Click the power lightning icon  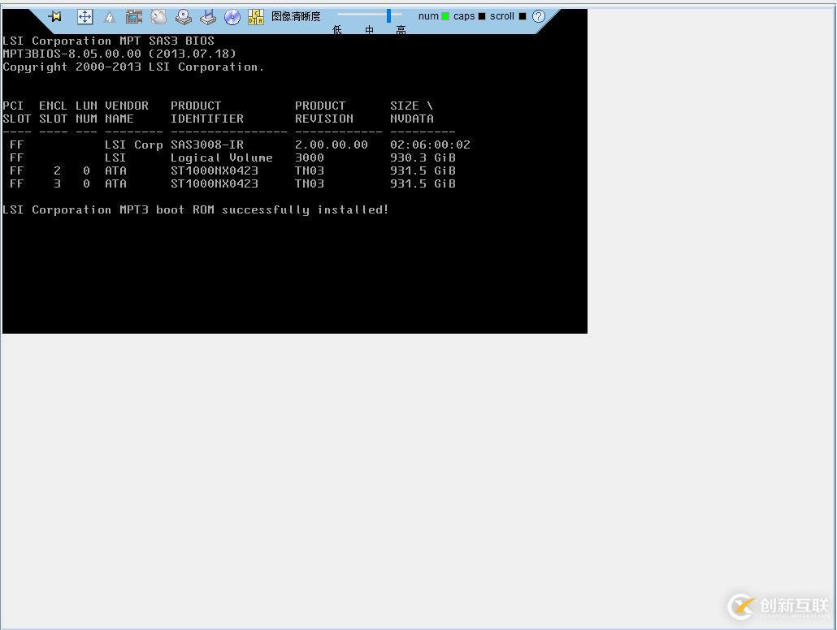[110, 17]
